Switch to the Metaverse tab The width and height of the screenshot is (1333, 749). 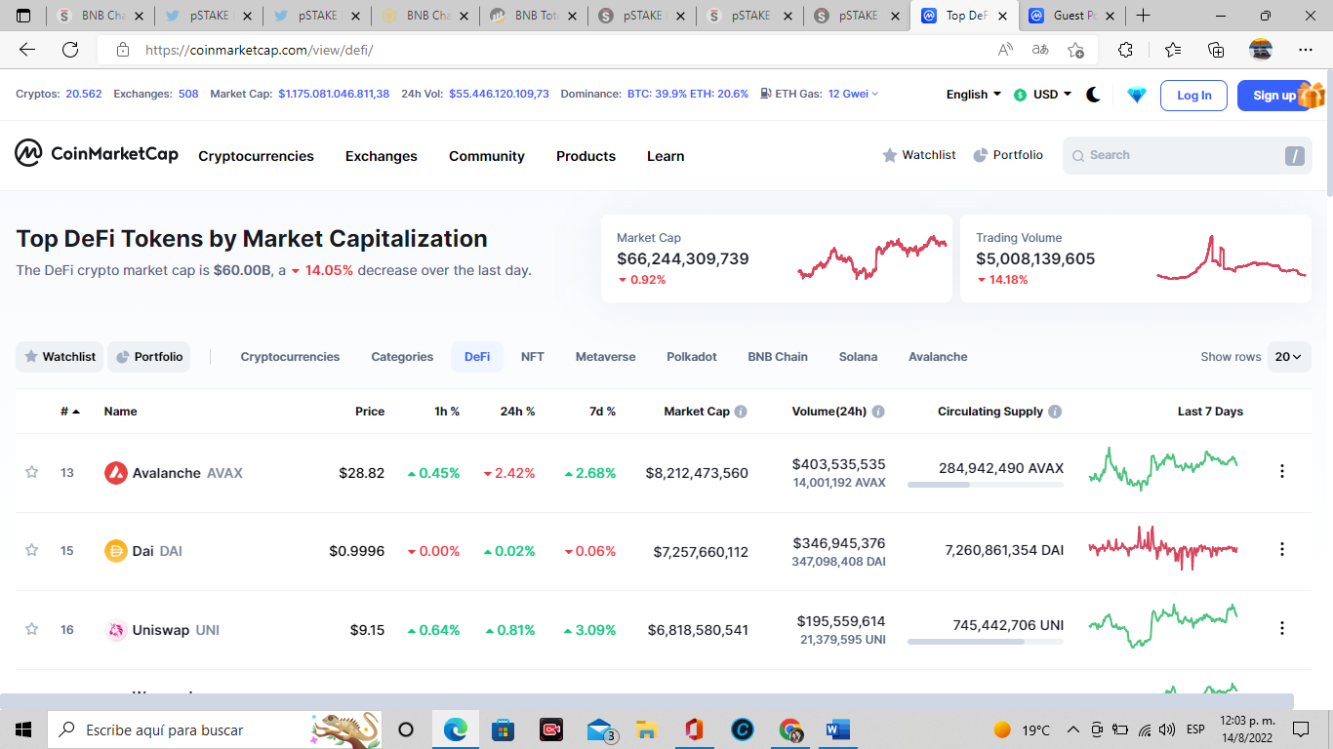click(605, 357)
